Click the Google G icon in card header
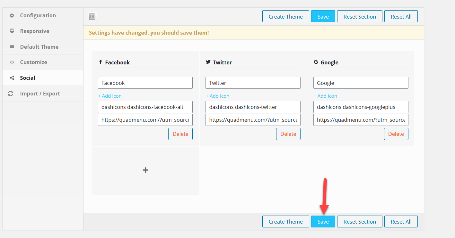Screen dimensions: 455x238 [x=316, y=62]
